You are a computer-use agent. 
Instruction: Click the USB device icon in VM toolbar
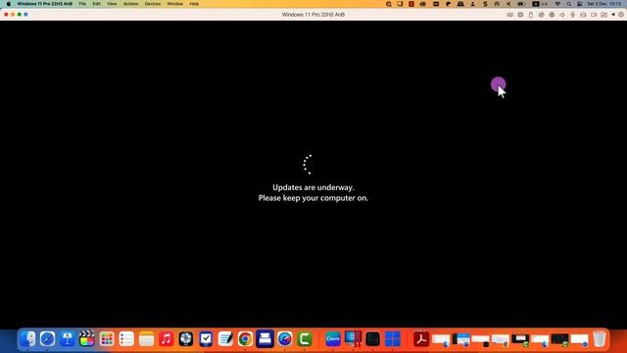[x=531, y=15]
